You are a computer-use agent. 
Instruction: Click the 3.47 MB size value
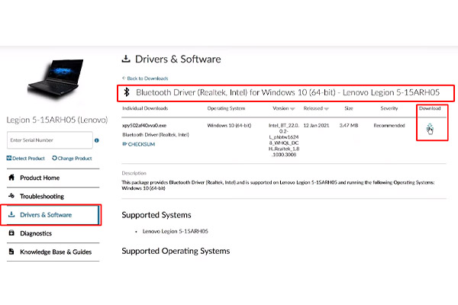(349, 126)
